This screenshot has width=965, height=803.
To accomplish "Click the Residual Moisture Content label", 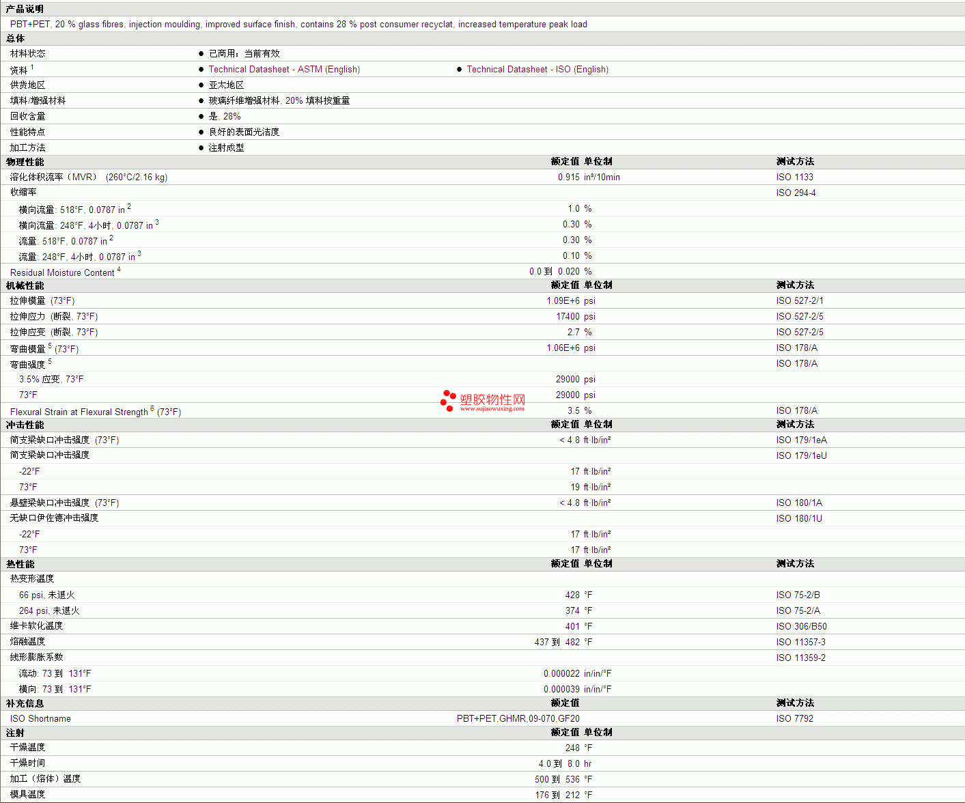I will tap(62, 272).
